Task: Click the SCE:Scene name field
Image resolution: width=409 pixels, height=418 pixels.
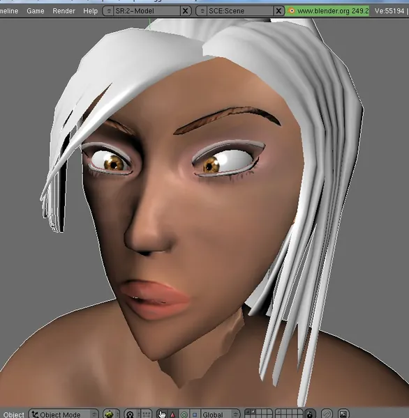Action: 240,11
